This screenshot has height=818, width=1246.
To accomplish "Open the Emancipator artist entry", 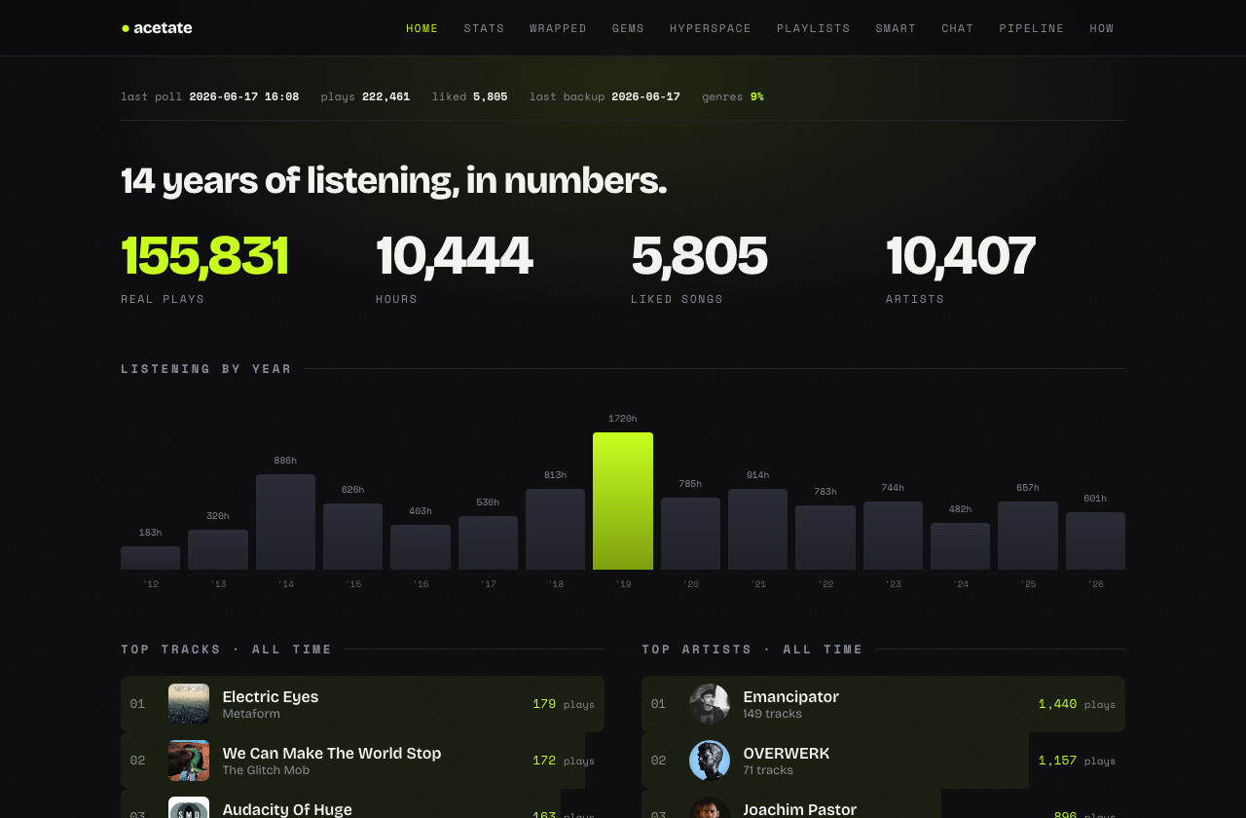I will (x=883, y=704).
